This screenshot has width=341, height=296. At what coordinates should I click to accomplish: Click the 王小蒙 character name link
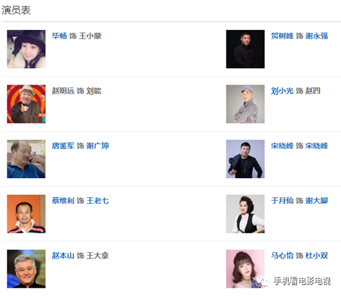click(90, 36)
